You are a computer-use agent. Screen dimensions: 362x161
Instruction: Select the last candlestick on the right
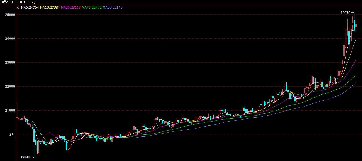click(x=356, y=25)
